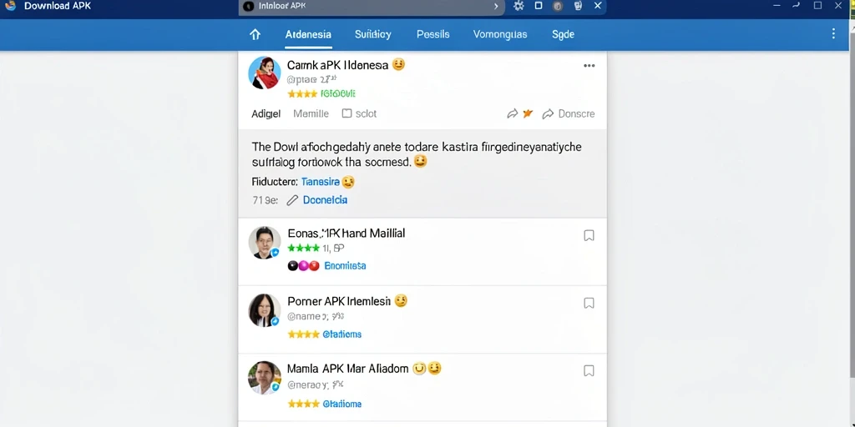Maximize the Download APK window
The image size is (855, 427).
(817, 6)
